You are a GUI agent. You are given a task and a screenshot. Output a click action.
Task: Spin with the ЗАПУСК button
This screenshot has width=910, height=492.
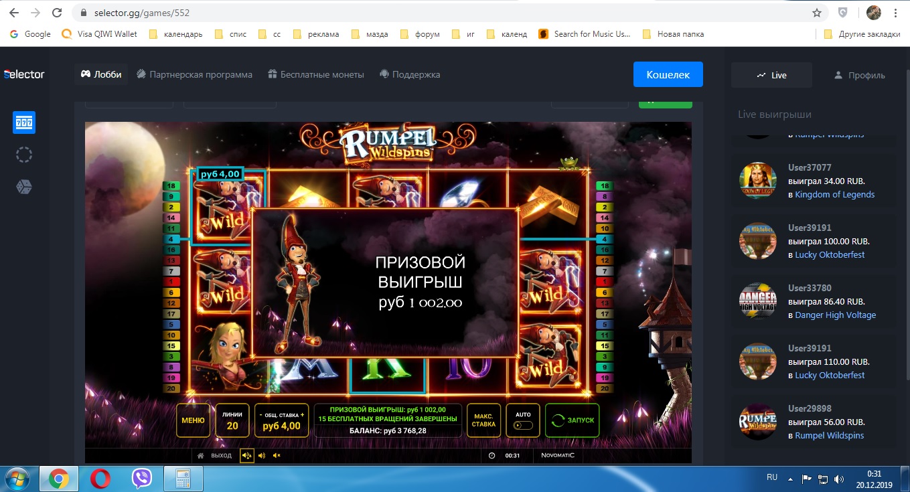click(572, 420)
